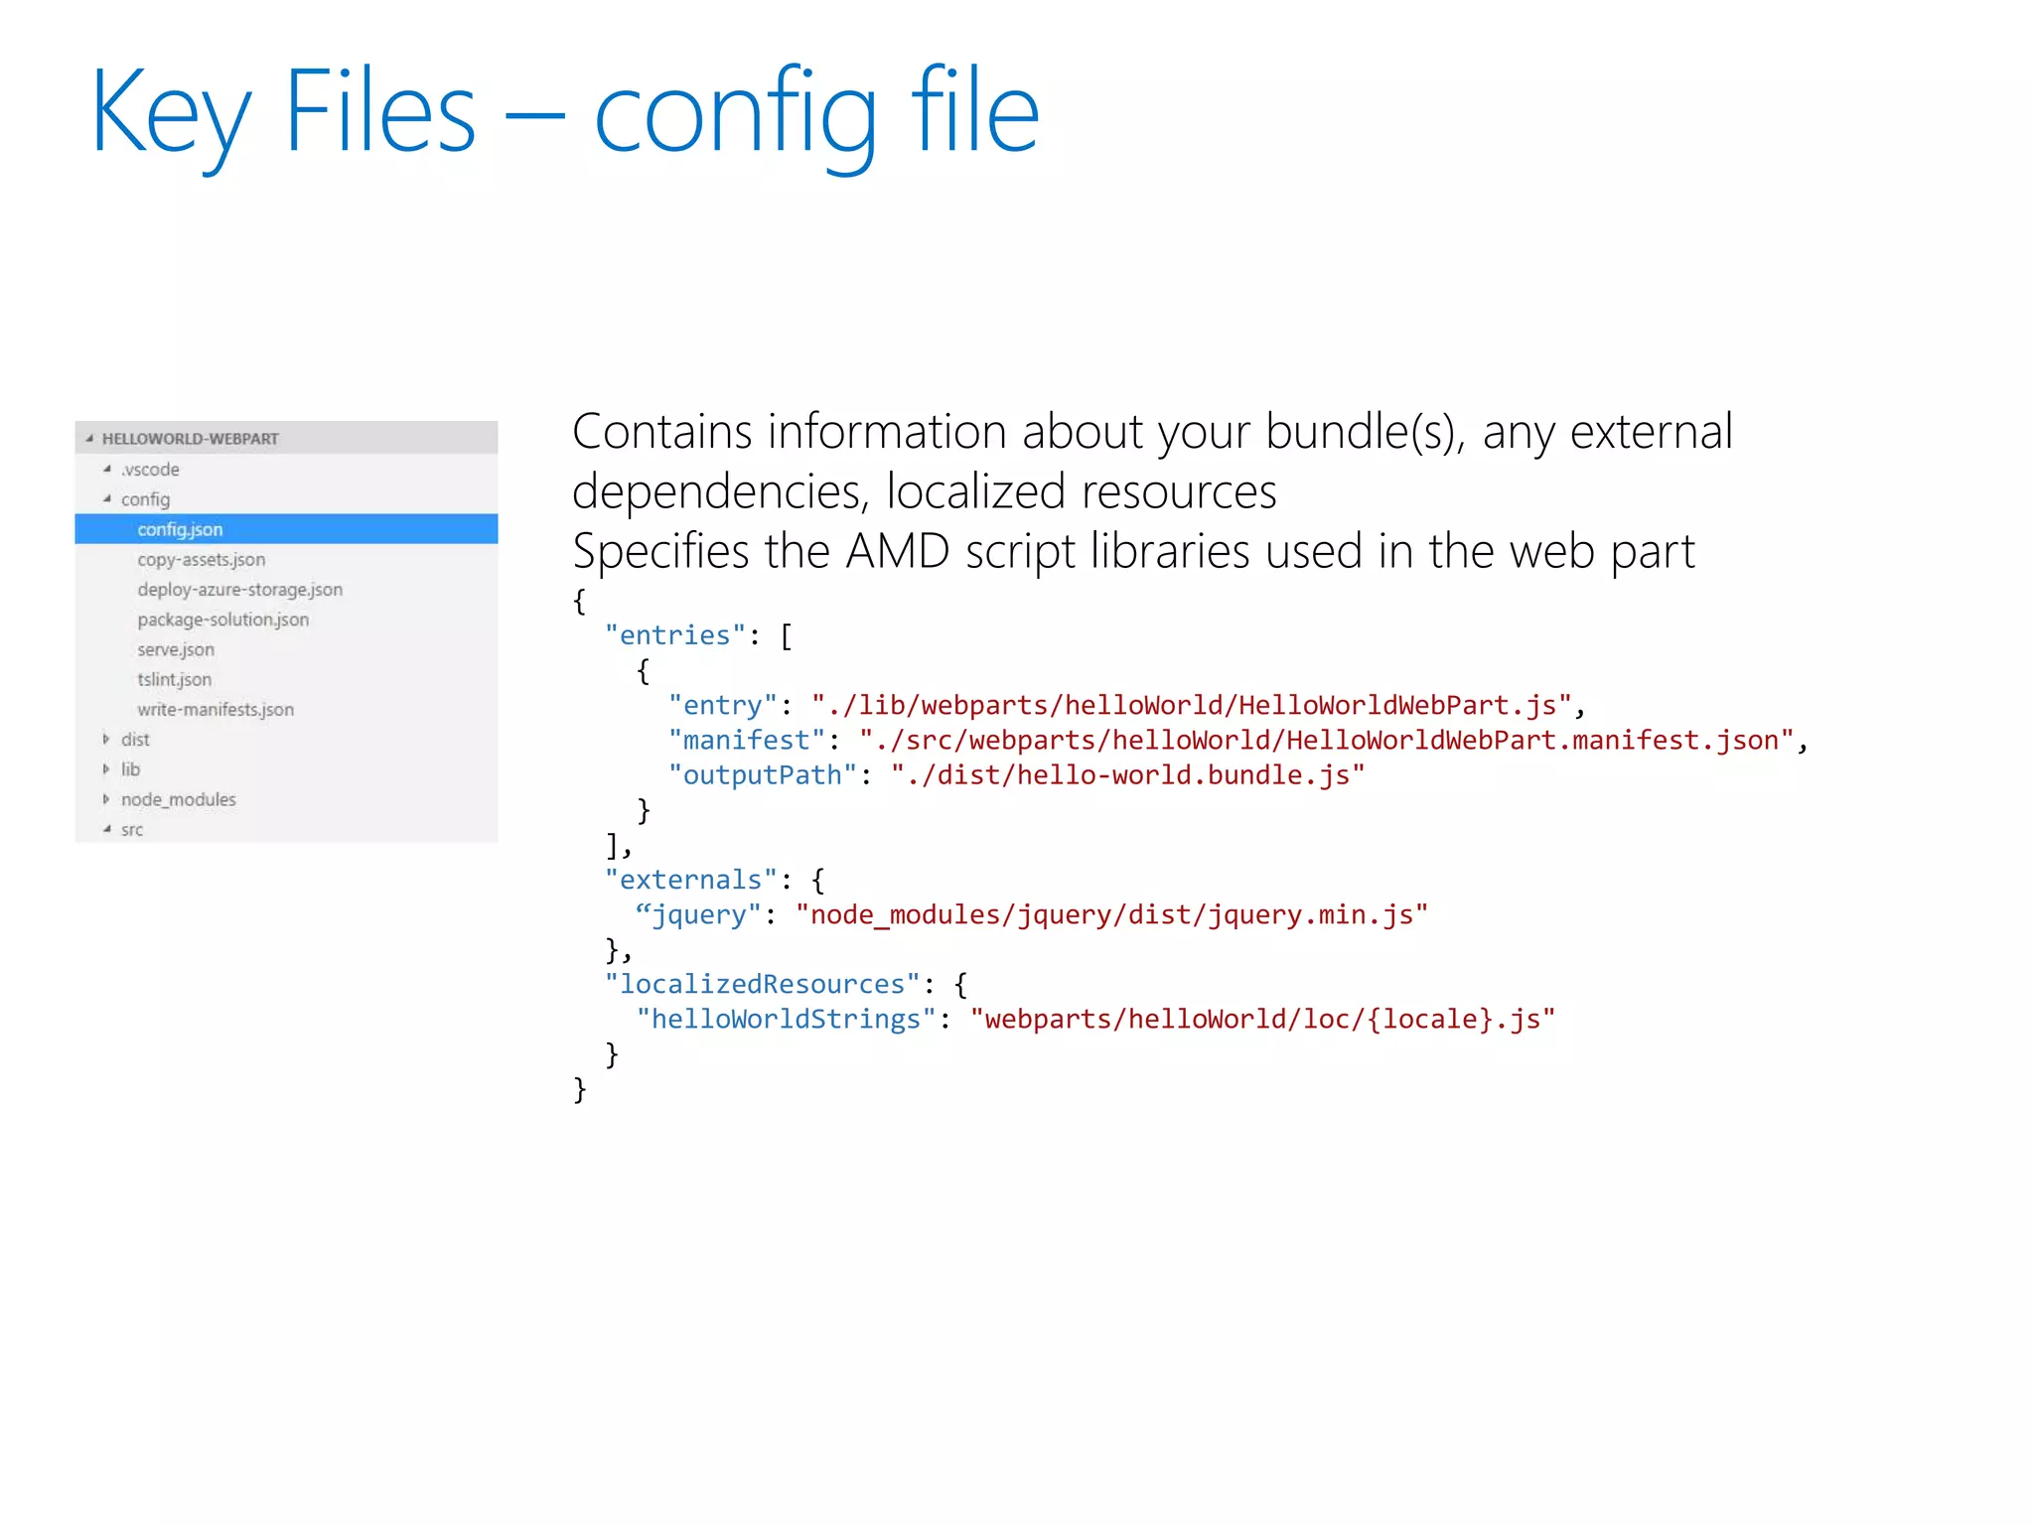Collapse the src folder arrow

click(107, 830)
